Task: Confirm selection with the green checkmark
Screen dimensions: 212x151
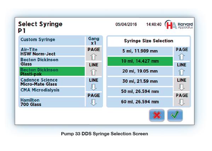Action: pos(175,115)
